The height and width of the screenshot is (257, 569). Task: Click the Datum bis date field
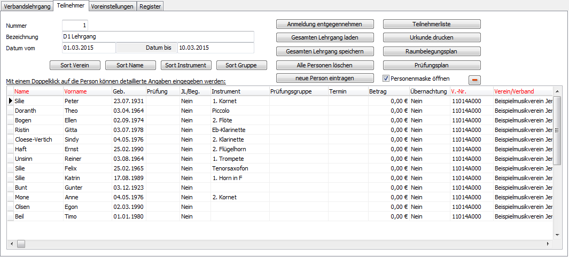tap(215, 48)
